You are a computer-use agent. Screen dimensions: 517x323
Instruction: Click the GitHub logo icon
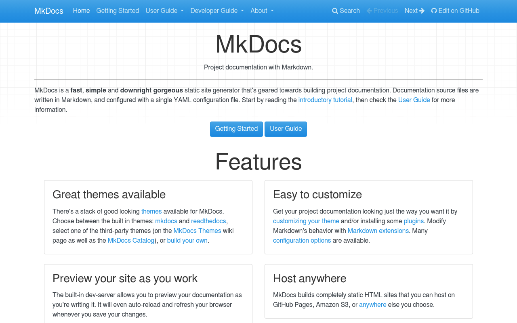pos(434,11)
